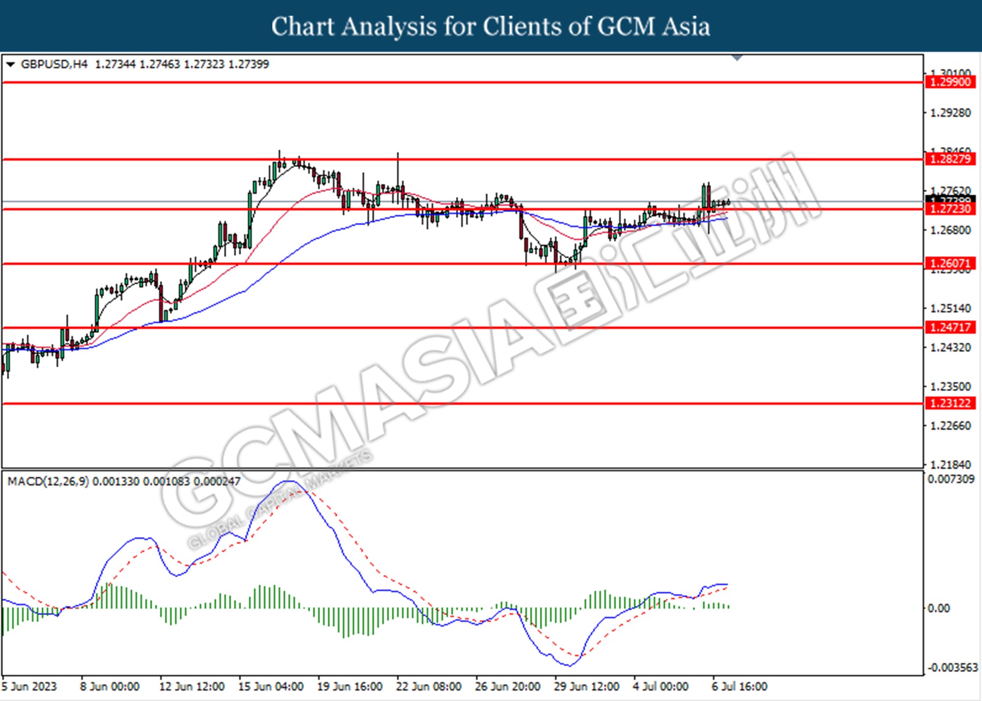The width and height of the screenshot is (982, 701).
Task: Select the 1.26071 support price label
Action: pos(950,264)
